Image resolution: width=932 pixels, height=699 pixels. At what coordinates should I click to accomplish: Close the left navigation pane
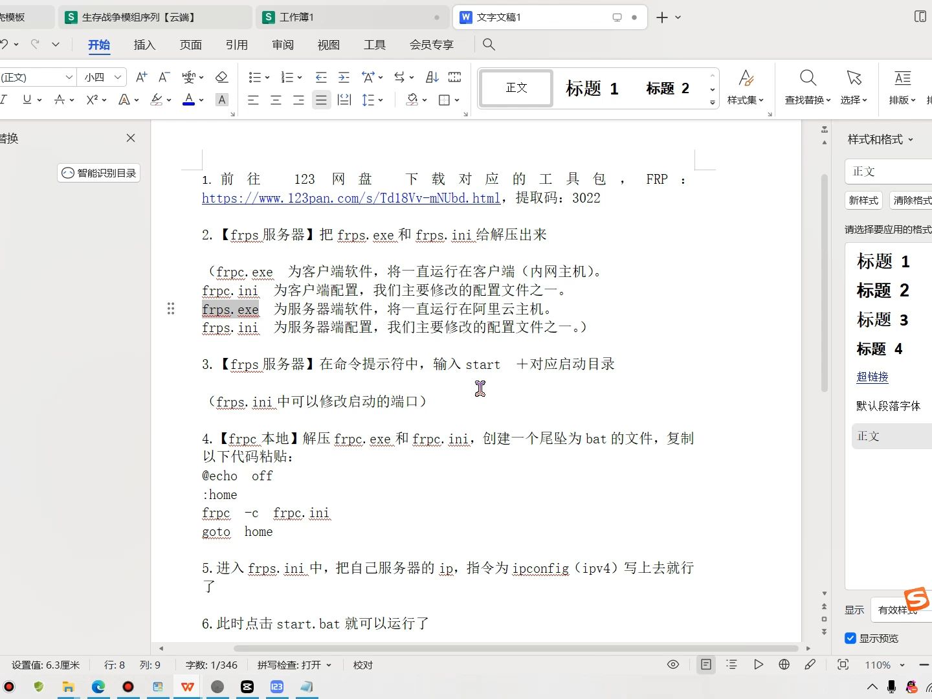[131, 138]
